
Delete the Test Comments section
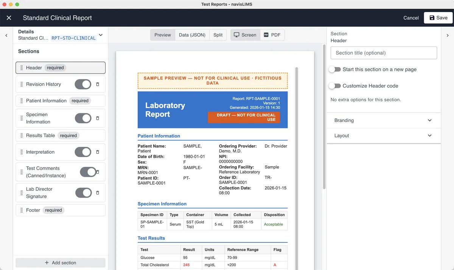98,172
